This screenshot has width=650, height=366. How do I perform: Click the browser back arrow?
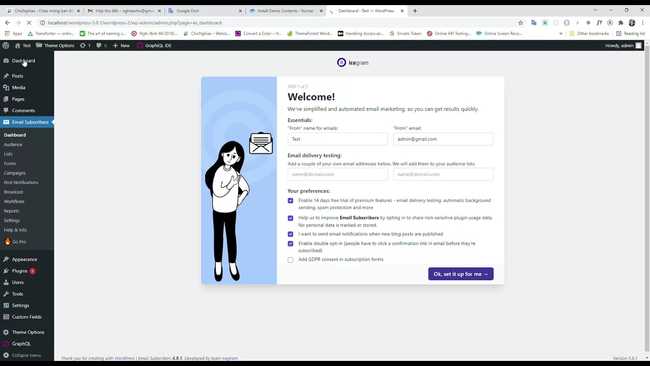tap(7, 22)
